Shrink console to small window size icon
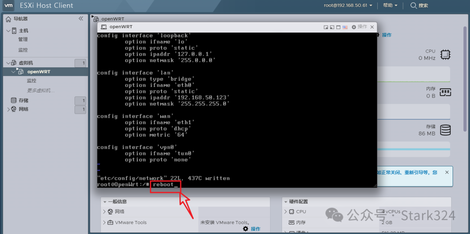 tap(326, 27)
